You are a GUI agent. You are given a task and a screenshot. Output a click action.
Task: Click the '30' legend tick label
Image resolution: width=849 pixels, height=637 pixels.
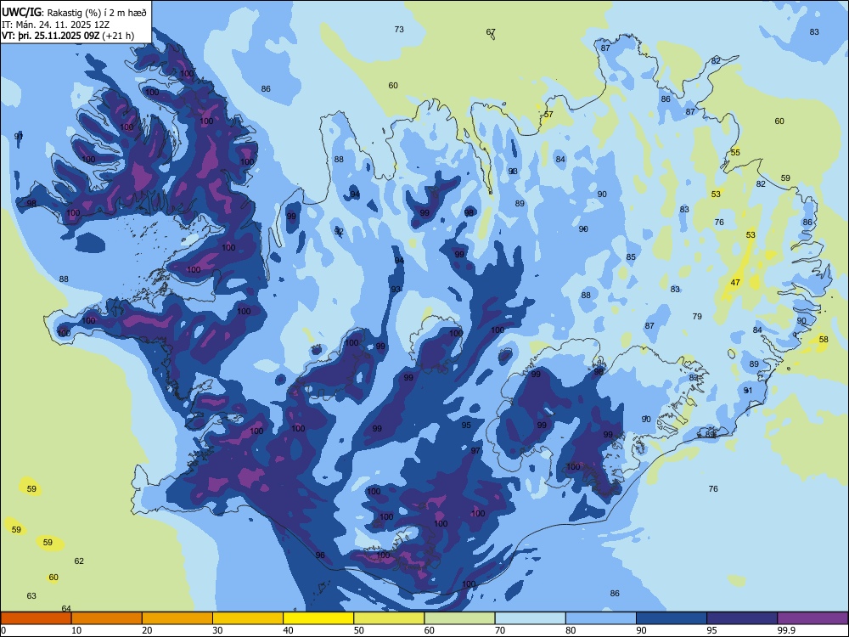(217, 630)
